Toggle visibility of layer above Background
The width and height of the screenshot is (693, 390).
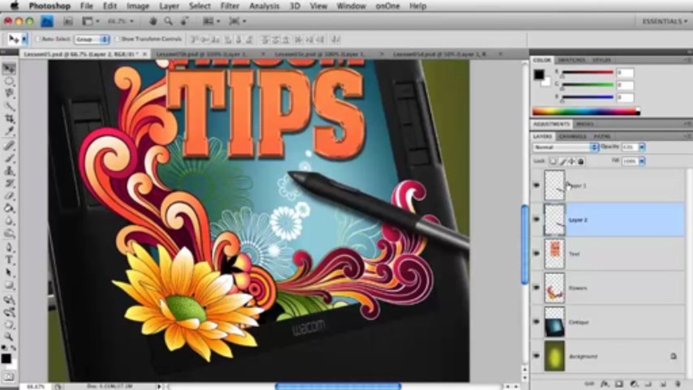coord(536,322)
